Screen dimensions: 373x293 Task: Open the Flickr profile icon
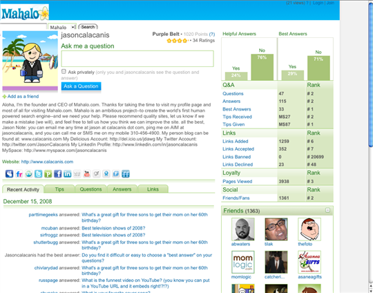(19, 174)
